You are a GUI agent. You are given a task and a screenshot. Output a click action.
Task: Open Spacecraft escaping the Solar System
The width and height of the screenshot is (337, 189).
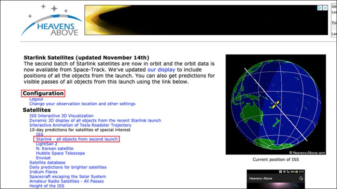pyautogui.click(x=68, y=177)
